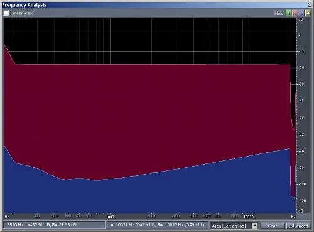Close the Frequency Analysis window

pos(310,4)
